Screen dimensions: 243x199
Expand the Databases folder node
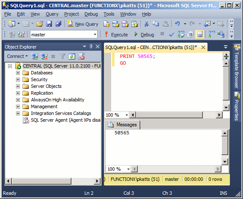point(18,73)
